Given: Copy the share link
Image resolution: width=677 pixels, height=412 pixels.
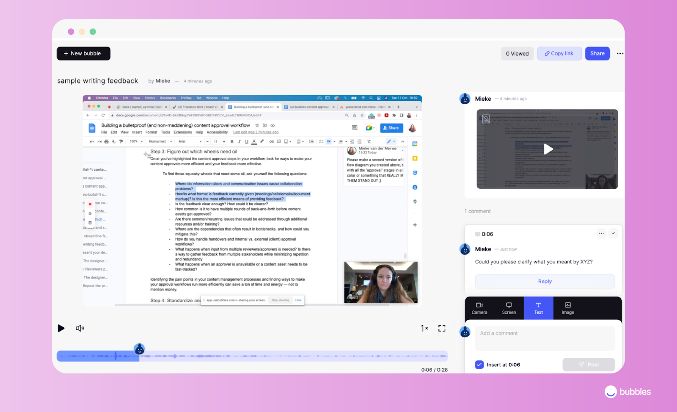Looking at the screenshot, I should (559, 53).
